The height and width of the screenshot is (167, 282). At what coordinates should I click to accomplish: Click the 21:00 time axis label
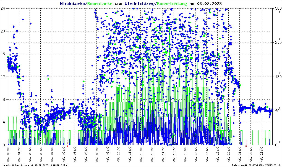pyautogui.click(x=240, y=154)
